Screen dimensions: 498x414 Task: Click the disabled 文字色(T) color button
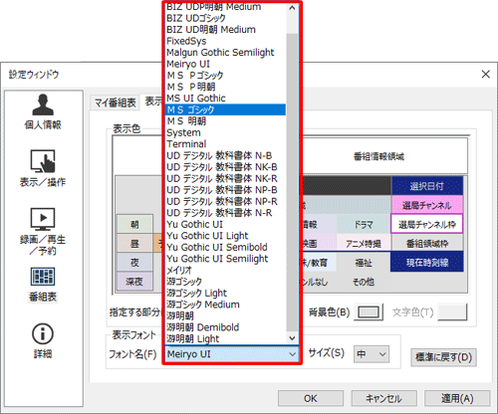[x=452, y=312]
